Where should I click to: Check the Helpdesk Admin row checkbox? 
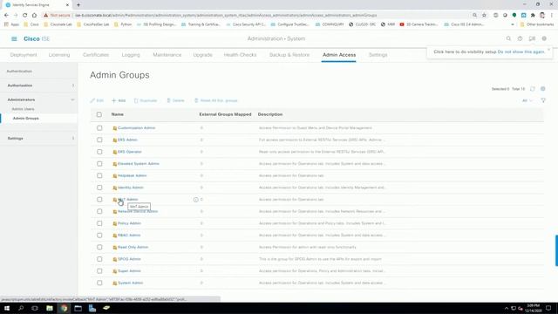(99, 175)
